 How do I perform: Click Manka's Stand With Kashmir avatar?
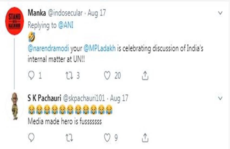coord(15,21)
